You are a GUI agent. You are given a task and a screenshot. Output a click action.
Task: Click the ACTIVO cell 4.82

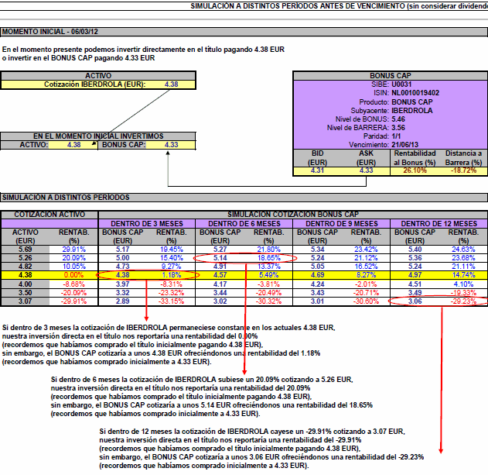26,267
